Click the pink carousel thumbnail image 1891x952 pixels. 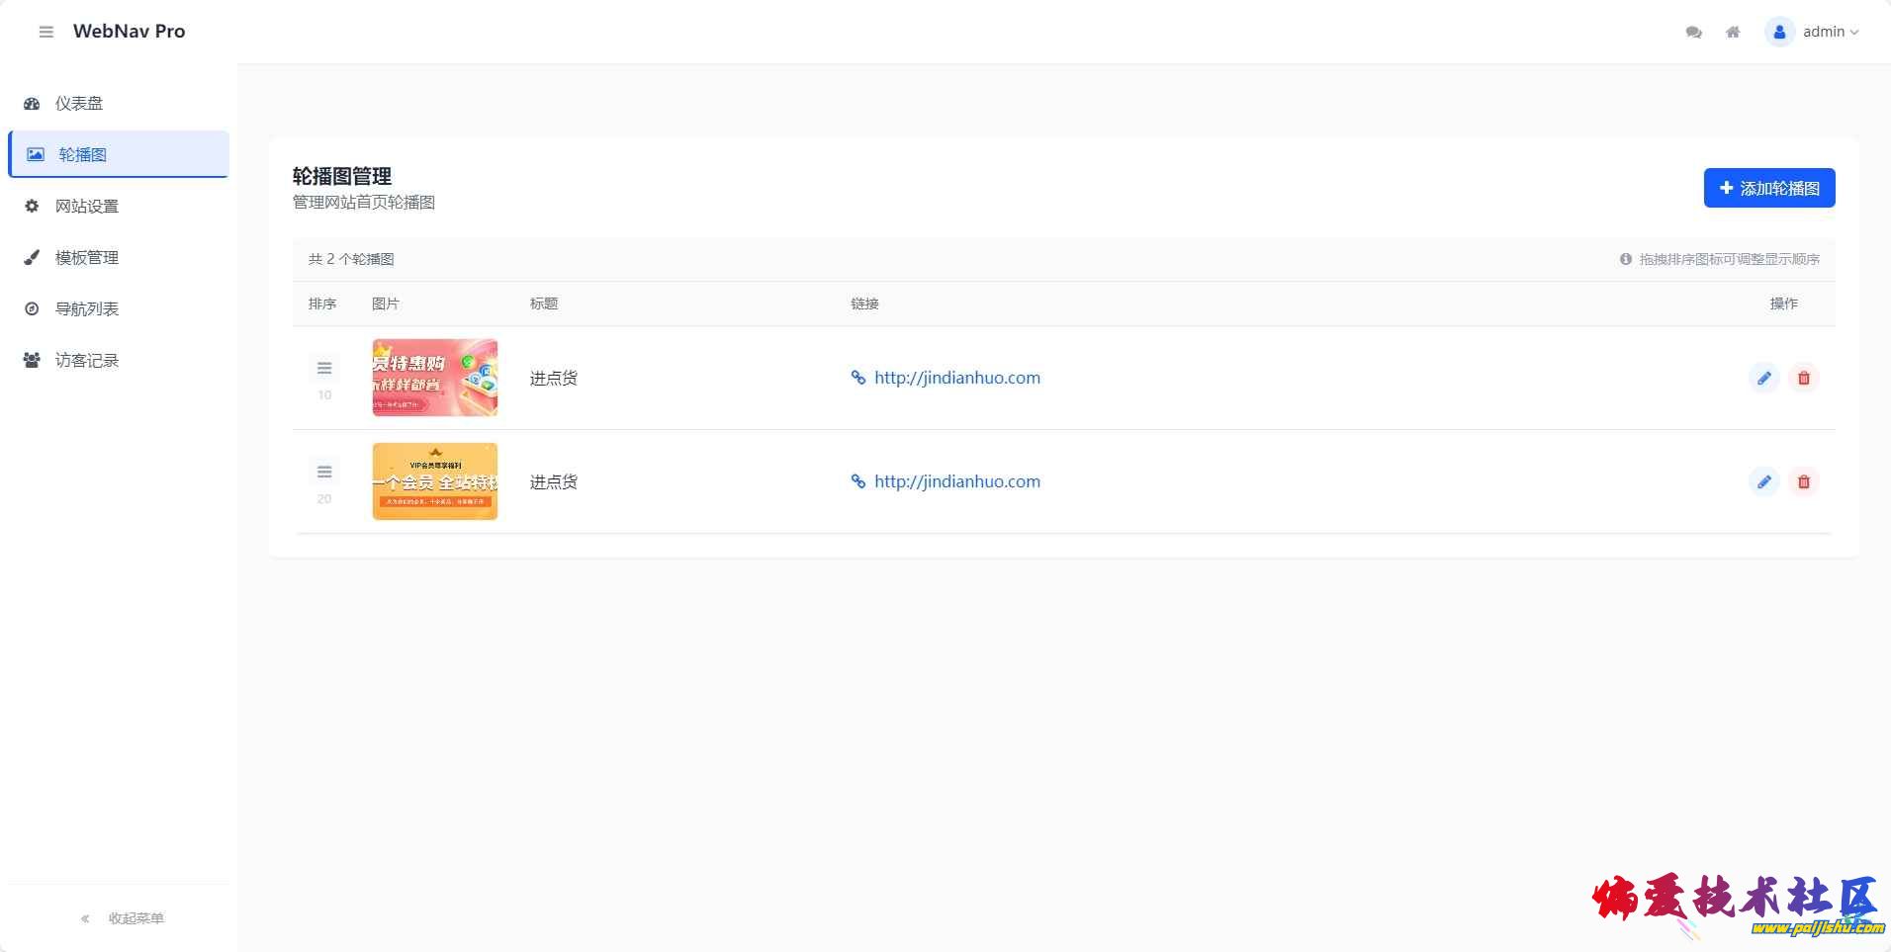pos(435,378)
